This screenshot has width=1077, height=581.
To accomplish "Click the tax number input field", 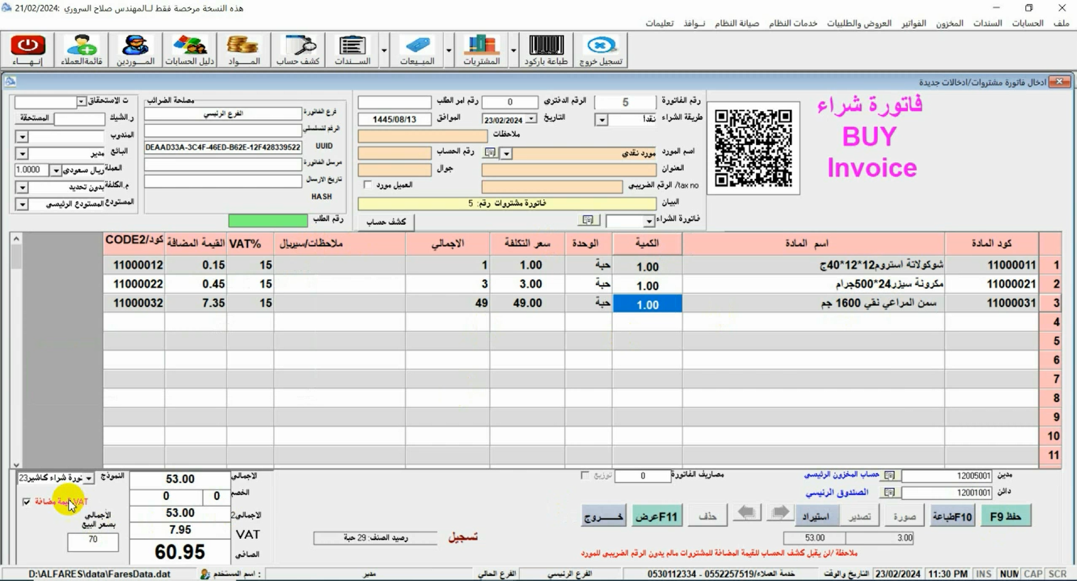I will pyautogui.click(x=552, y=186).
